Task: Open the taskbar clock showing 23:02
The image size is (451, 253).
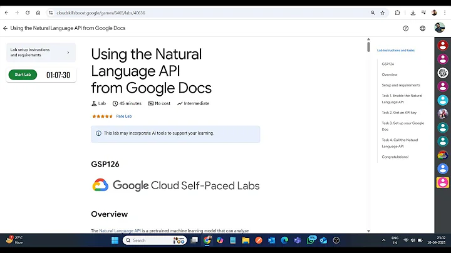Action: pos(437,240)
